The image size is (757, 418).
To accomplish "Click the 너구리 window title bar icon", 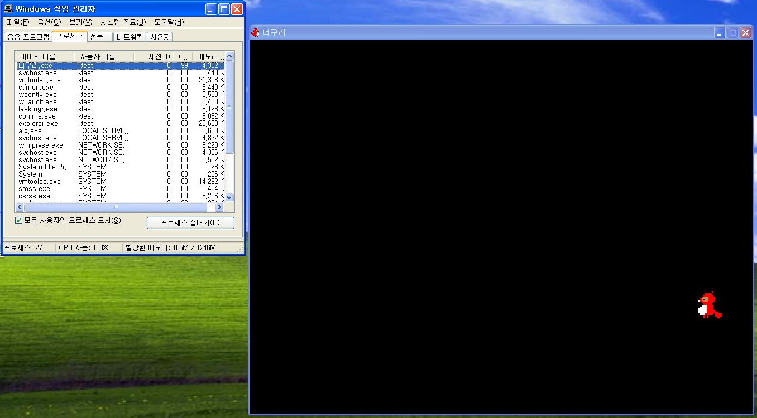I will click(256, 32).
